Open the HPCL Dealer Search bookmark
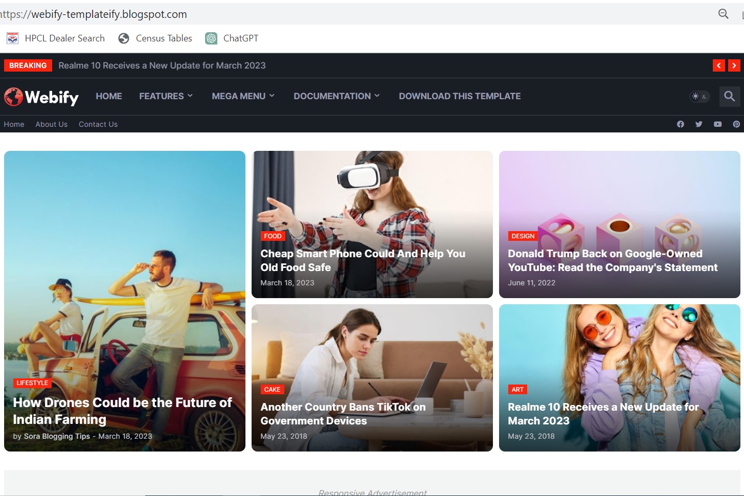The height and width of the screenshot is (496, 744). (56, 38)
